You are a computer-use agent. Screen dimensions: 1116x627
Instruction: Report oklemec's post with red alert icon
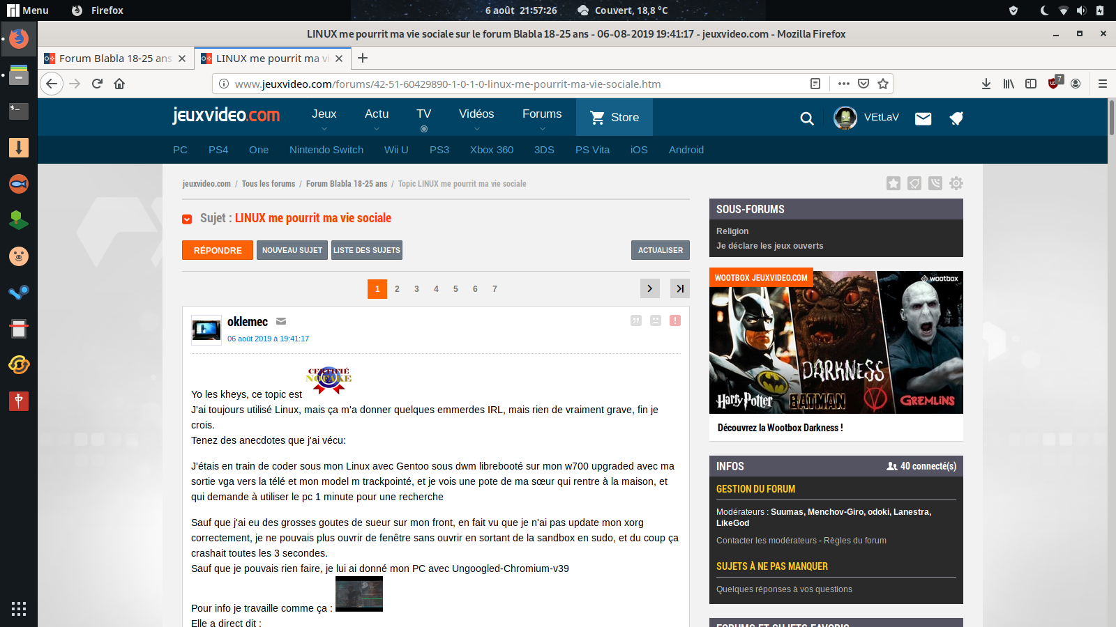pos(675,320)
